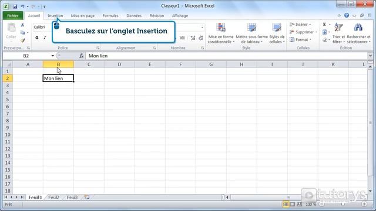Image resolution: width=376 pixels, height=211 pixels.
Task: Switch to Page Layout view in status bar
Action: click(x=293, y=205)
